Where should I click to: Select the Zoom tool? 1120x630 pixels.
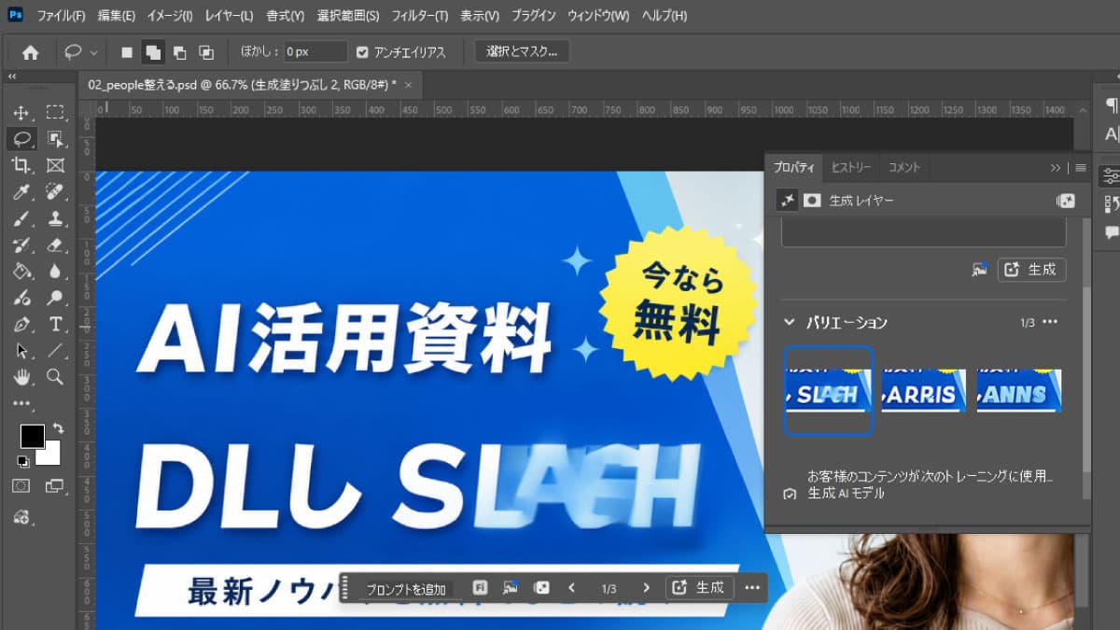(55, 377)
